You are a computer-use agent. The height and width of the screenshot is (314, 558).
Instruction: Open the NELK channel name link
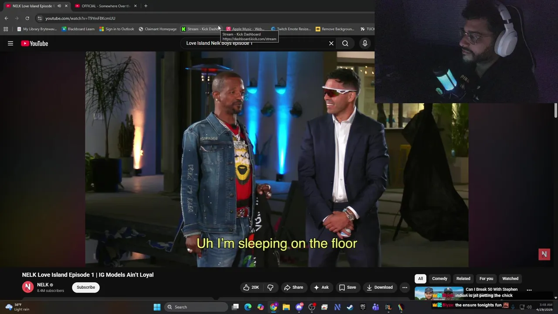point(43,285)
